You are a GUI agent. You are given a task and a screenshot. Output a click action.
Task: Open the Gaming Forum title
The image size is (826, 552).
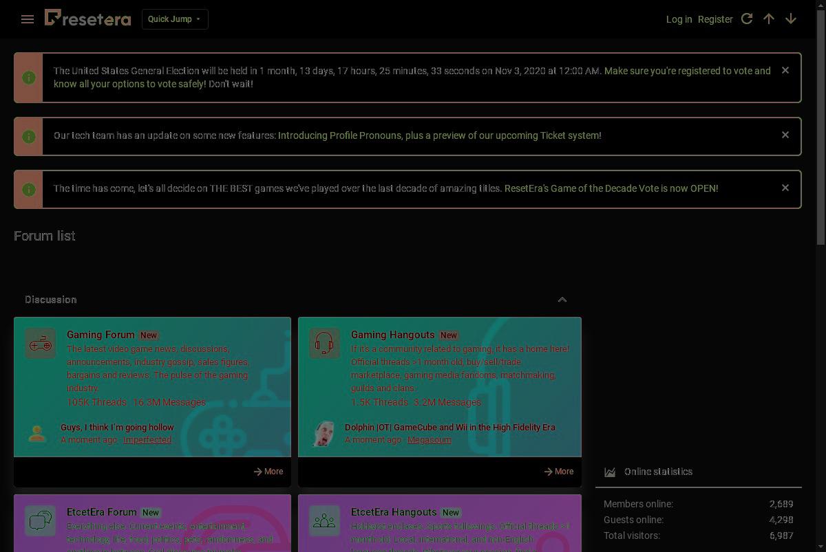[100, 335]
